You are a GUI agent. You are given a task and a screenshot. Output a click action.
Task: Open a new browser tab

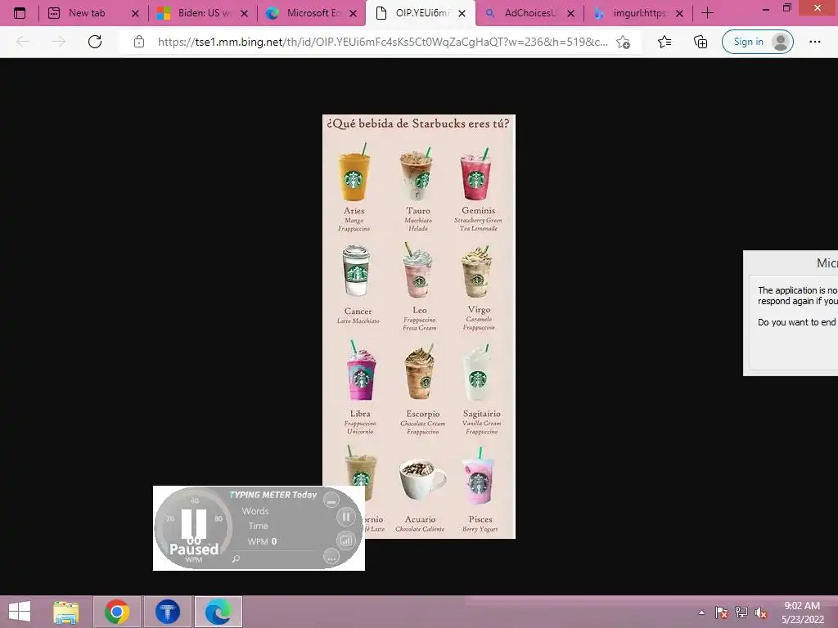pos(708,13)
